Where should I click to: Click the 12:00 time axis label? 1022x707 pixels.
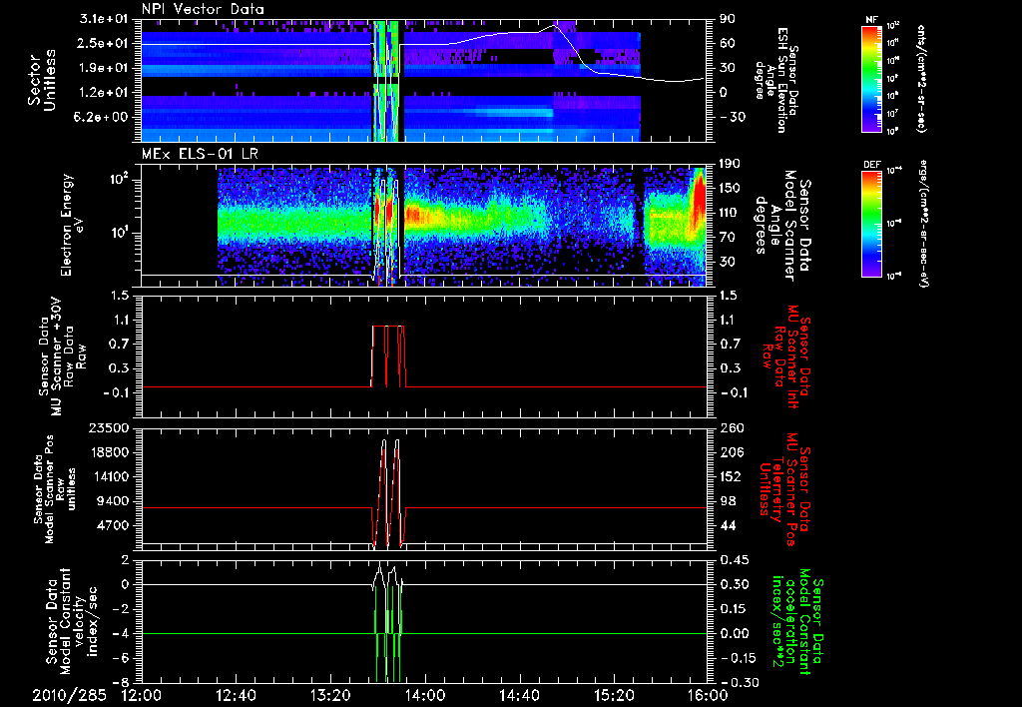pyautogui.click(x=142, y=695)
